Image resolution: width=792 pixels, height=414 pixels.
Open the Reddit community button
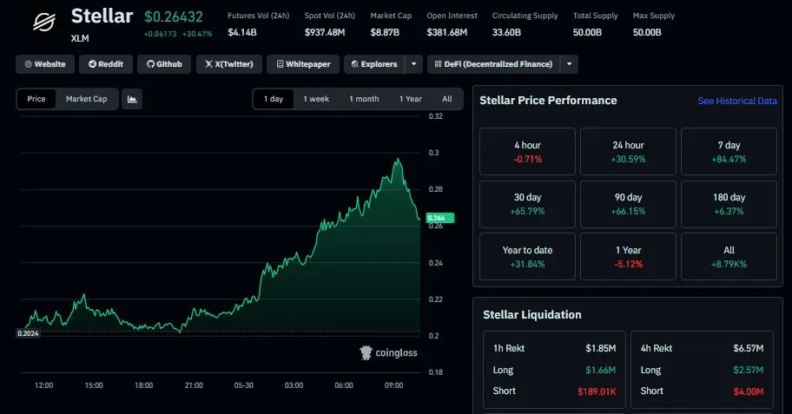(x=106, y=64)
